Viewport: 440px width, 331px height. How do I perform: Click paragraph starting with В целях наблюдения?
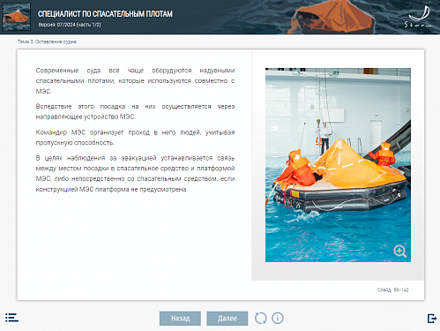click(x=135, y=174)
